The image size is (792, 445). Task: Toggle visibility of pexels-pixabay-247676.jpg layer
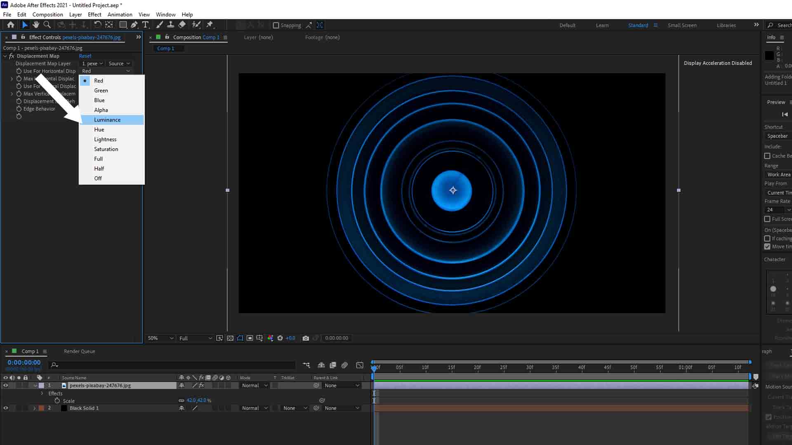[x=5, y=385]
